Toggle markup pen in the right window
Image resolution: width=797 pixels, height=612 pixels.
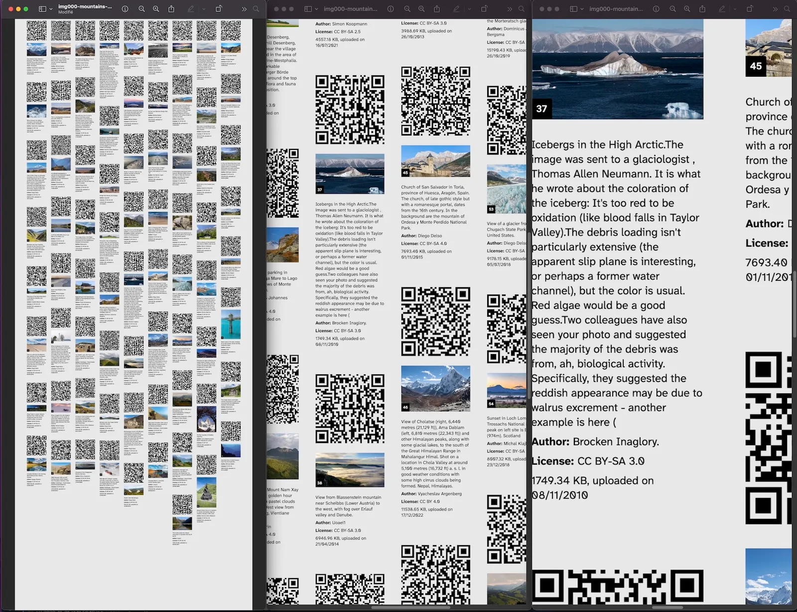click(721, 9)
